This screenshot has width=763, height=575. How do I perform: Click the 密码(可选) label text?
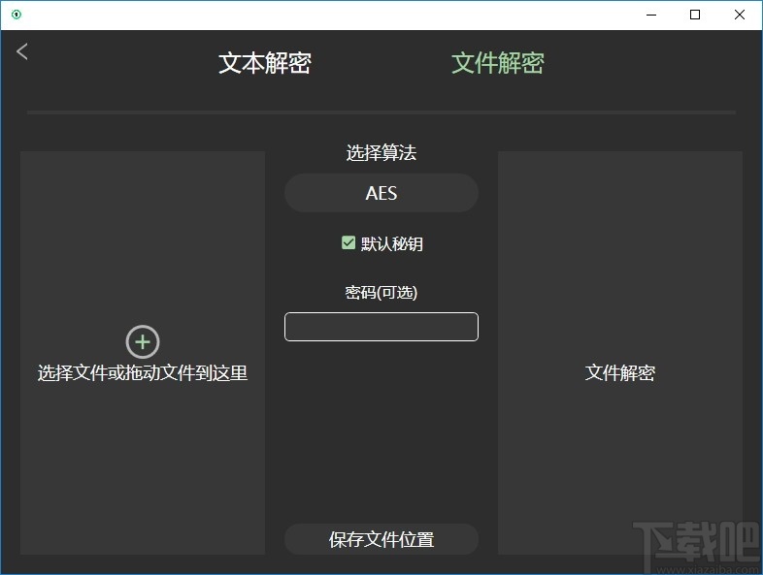click(381, 292)
